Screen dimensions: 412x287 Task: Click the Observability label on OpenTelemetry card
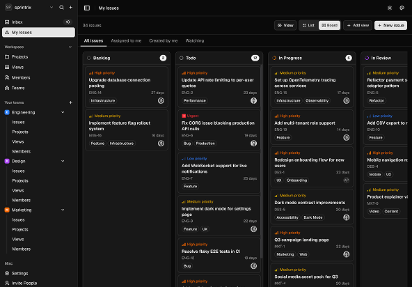click(317, 101)
